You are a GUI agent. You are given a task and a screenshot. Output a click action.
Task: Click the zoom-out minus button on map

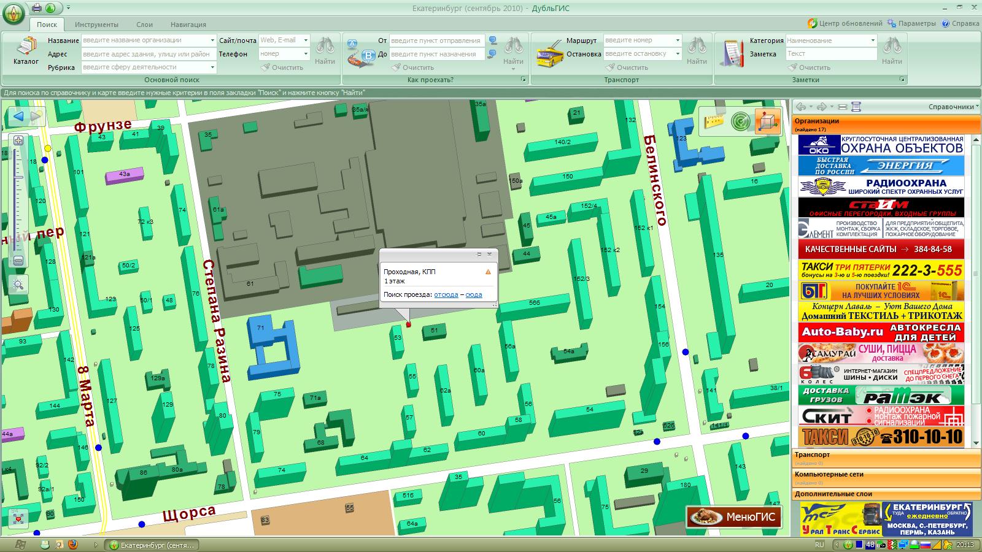[x=18, y=261]
